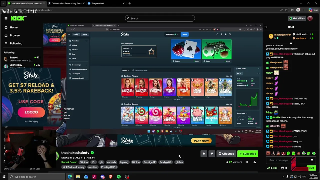Open Spotify from taskbar
Image resolution: width=320 pixels, height=180 pixels.
click(x=119, y=177)
